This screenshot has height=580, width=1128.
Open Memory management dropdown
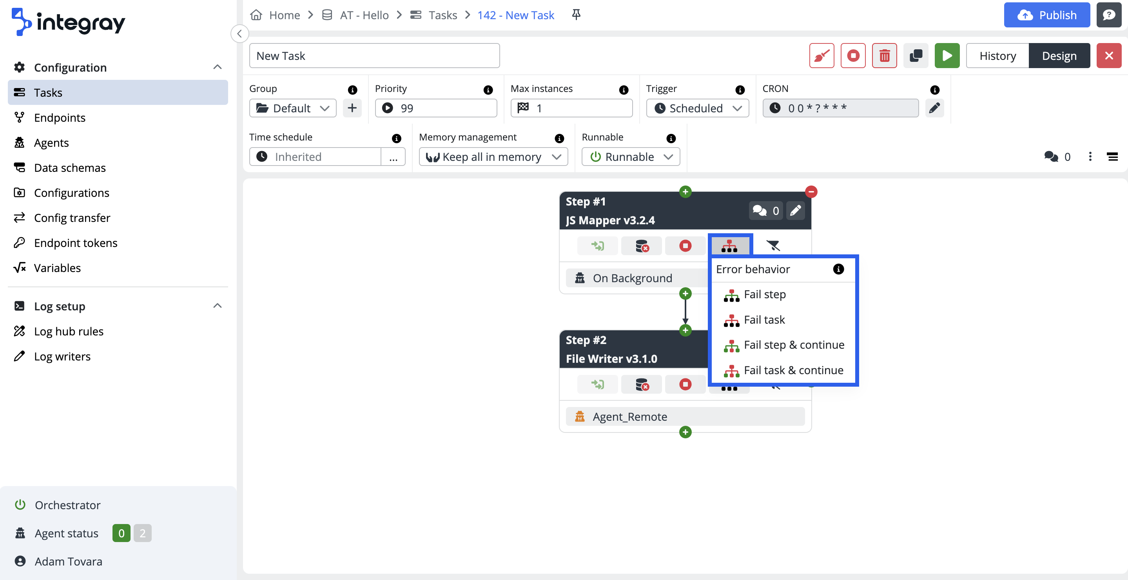493,157
